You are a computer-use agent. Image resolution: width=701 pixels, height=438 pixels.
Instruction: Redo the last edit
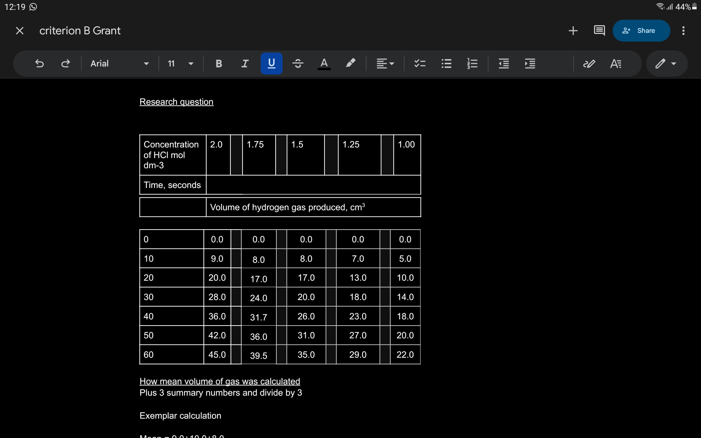(x=65, y=64)
